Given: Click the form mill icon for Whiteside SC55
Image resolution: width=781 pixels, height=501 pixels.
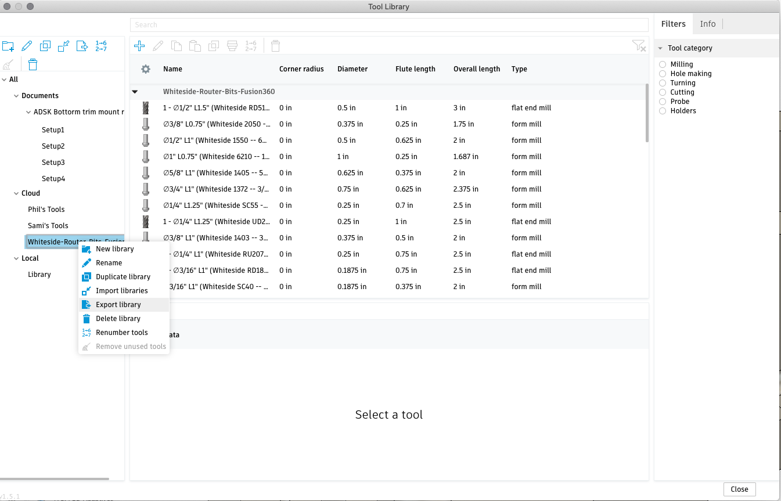Looking at the screenshot, I should click(146, 206).
